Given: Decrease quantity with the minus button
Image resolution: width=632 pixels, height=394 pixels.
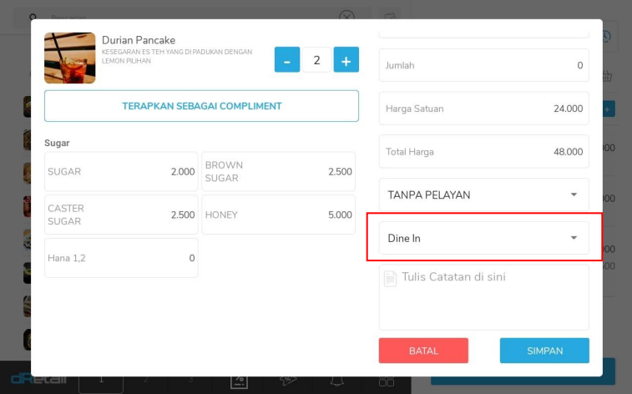Looking at the screenshot, I should pos(286,60).
